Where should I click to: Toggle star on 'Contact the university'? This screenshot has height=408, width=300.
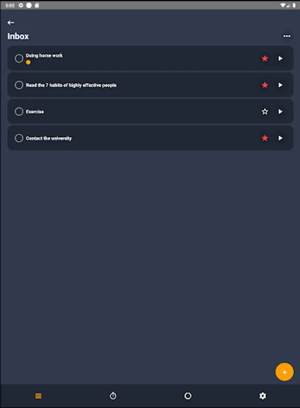tap(265, 138)
